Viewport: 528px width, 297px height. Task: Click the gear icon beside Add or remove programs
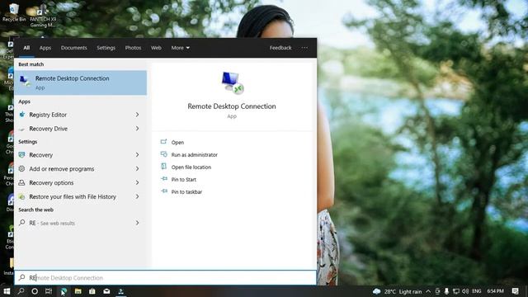[22, 168]
